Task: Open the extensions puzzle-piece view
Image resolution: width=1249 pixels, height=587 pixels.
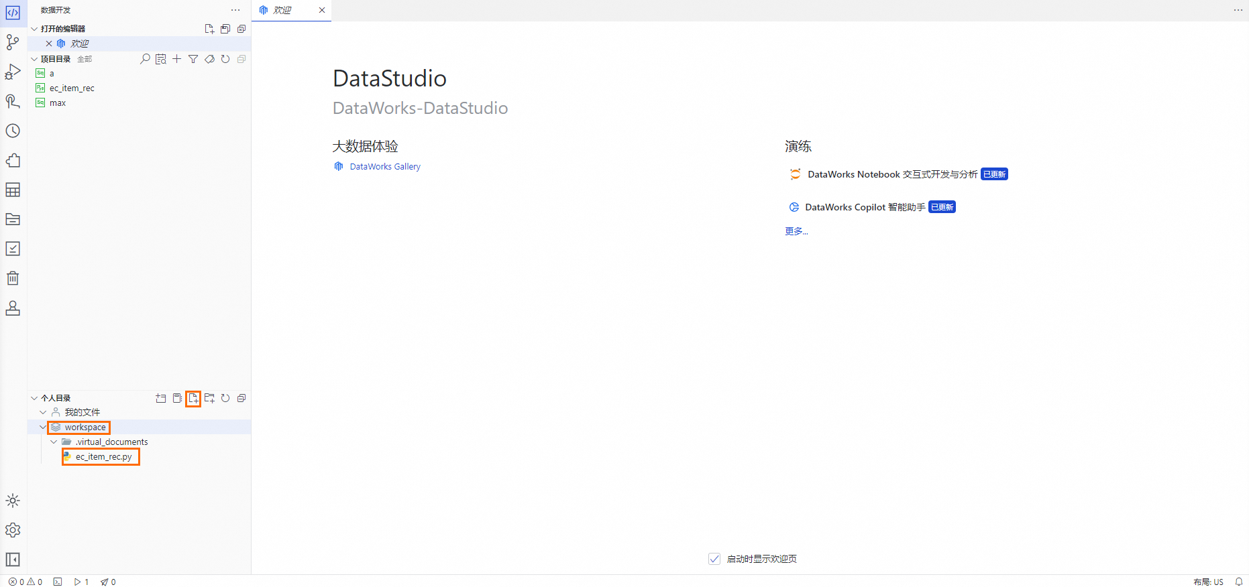Action: [13, 160]
